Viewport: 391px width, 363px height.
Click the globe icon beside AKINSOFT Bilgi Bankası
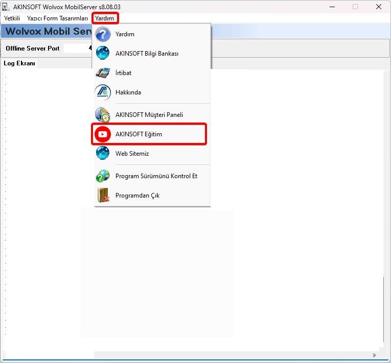point(103,53)
